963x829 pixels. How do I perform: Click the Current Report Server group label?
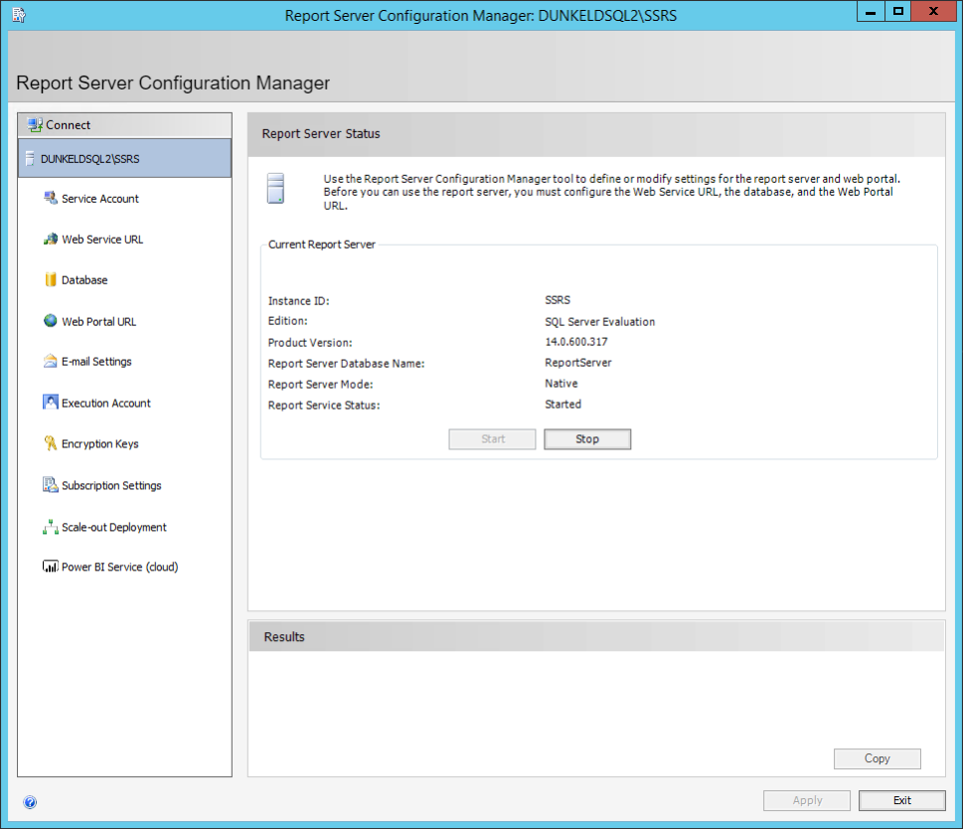(x=322, y=245)
